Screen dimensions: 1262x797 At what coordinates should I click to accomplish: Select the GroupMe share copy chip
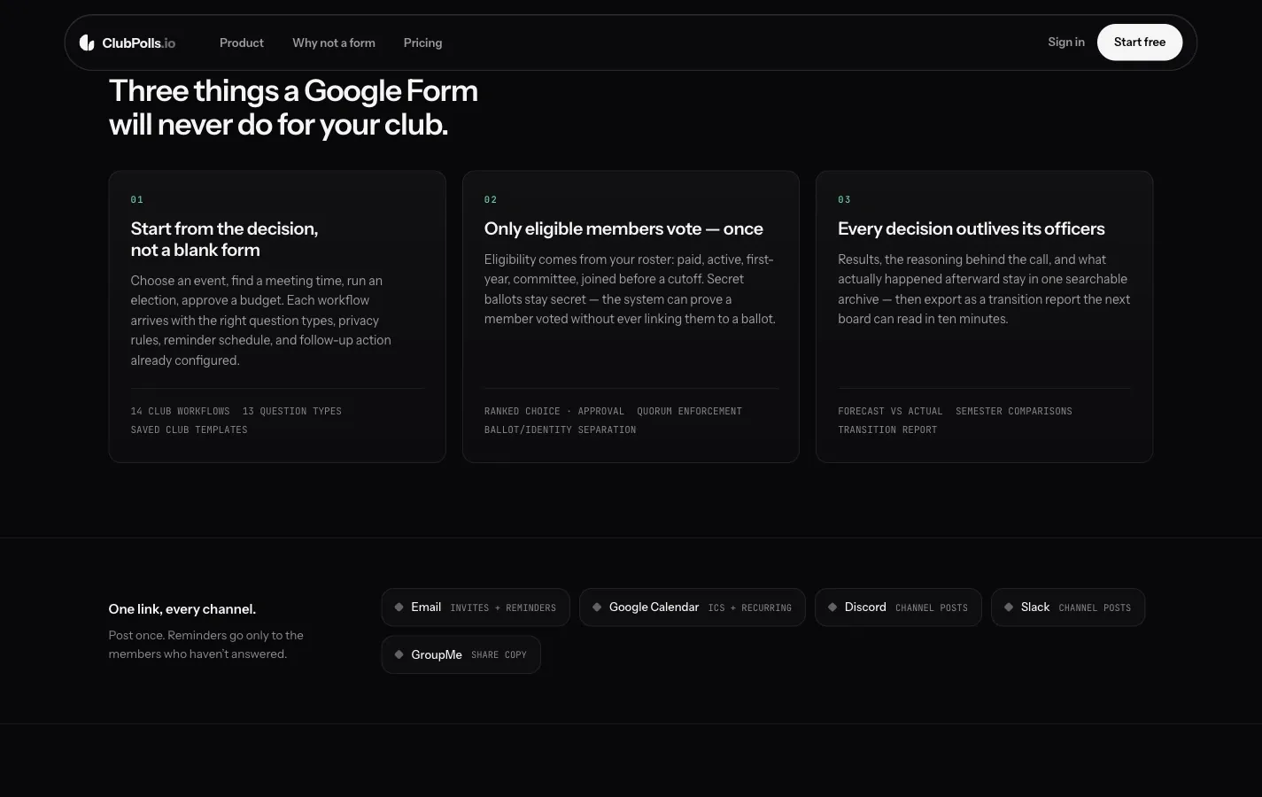461,654
